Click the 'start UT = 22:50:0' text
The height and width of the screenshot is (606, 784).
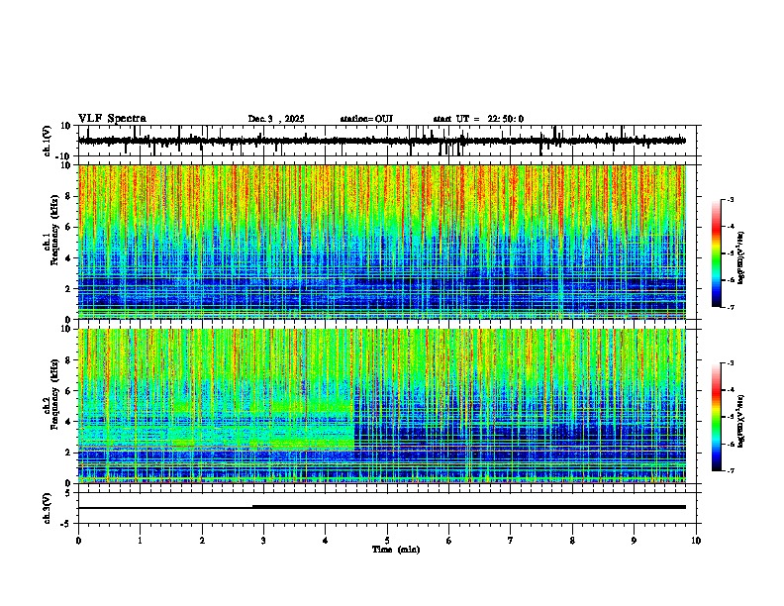point(478,119)
